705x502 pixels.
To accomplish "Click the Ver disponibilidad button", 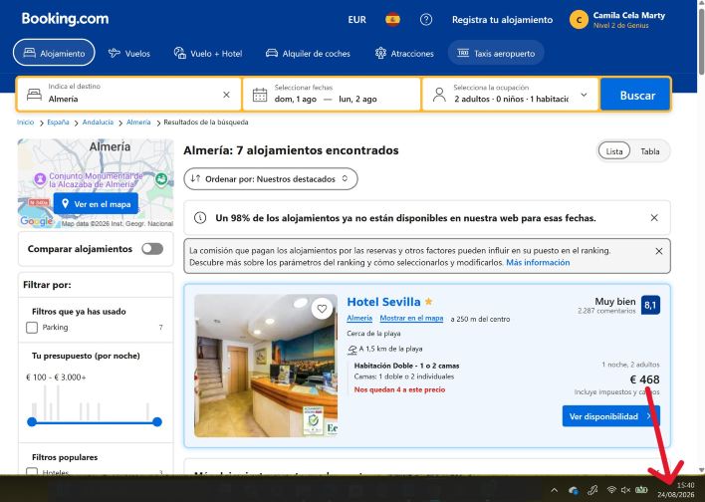I will [x=610, y=416].
